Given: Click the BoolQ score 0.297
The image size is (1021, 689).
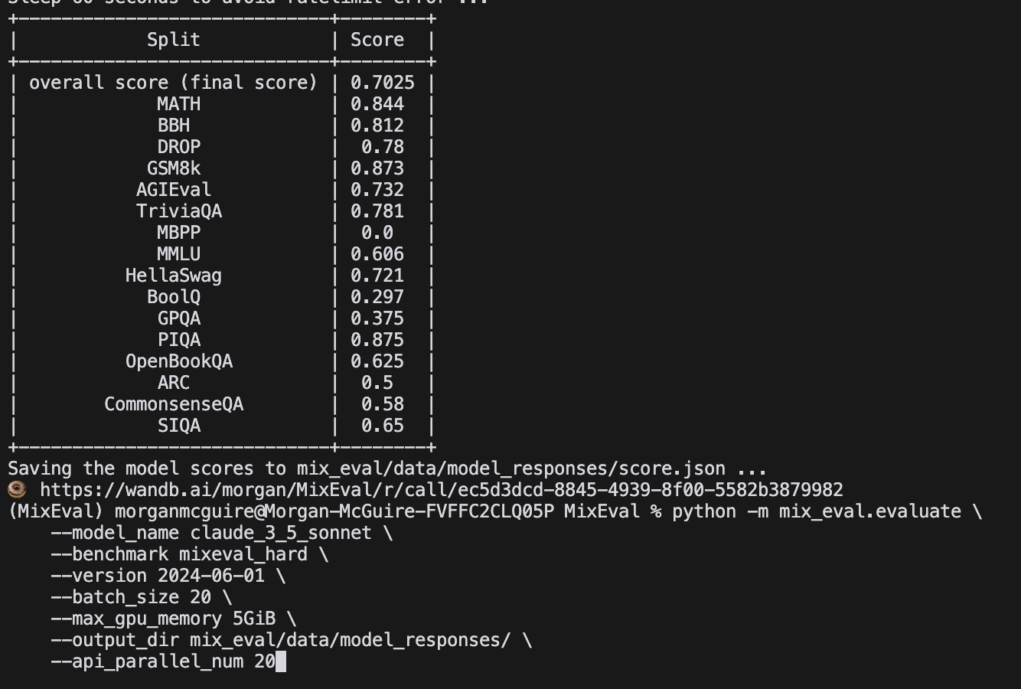Looking at the screenshot, I should coord(377,297).
